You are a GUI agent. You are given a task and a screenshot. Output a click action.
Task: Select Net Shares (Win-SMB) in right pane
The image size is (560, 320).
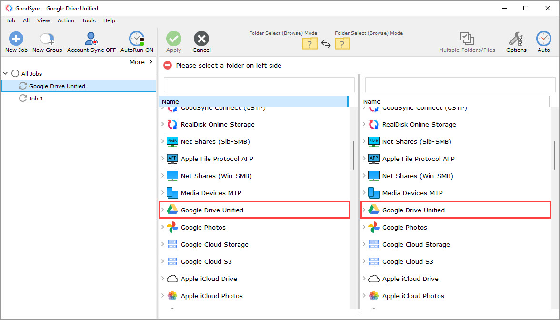pyautogui.click(x=418, y=176)
